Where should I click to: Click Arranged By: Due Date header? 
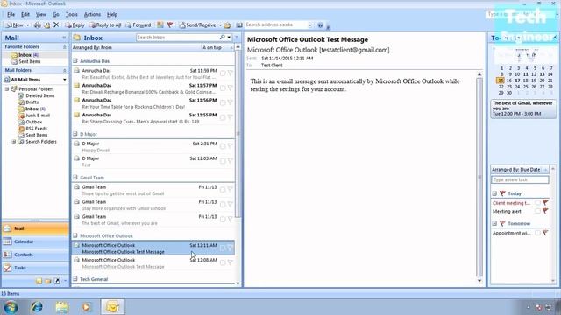click(x=516, y=170)
